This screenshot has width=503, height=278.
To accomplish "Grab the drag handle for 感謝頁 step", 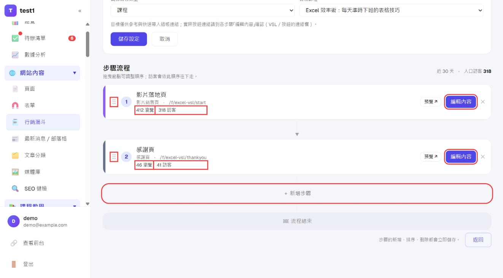I will click(x=114, y=157).
